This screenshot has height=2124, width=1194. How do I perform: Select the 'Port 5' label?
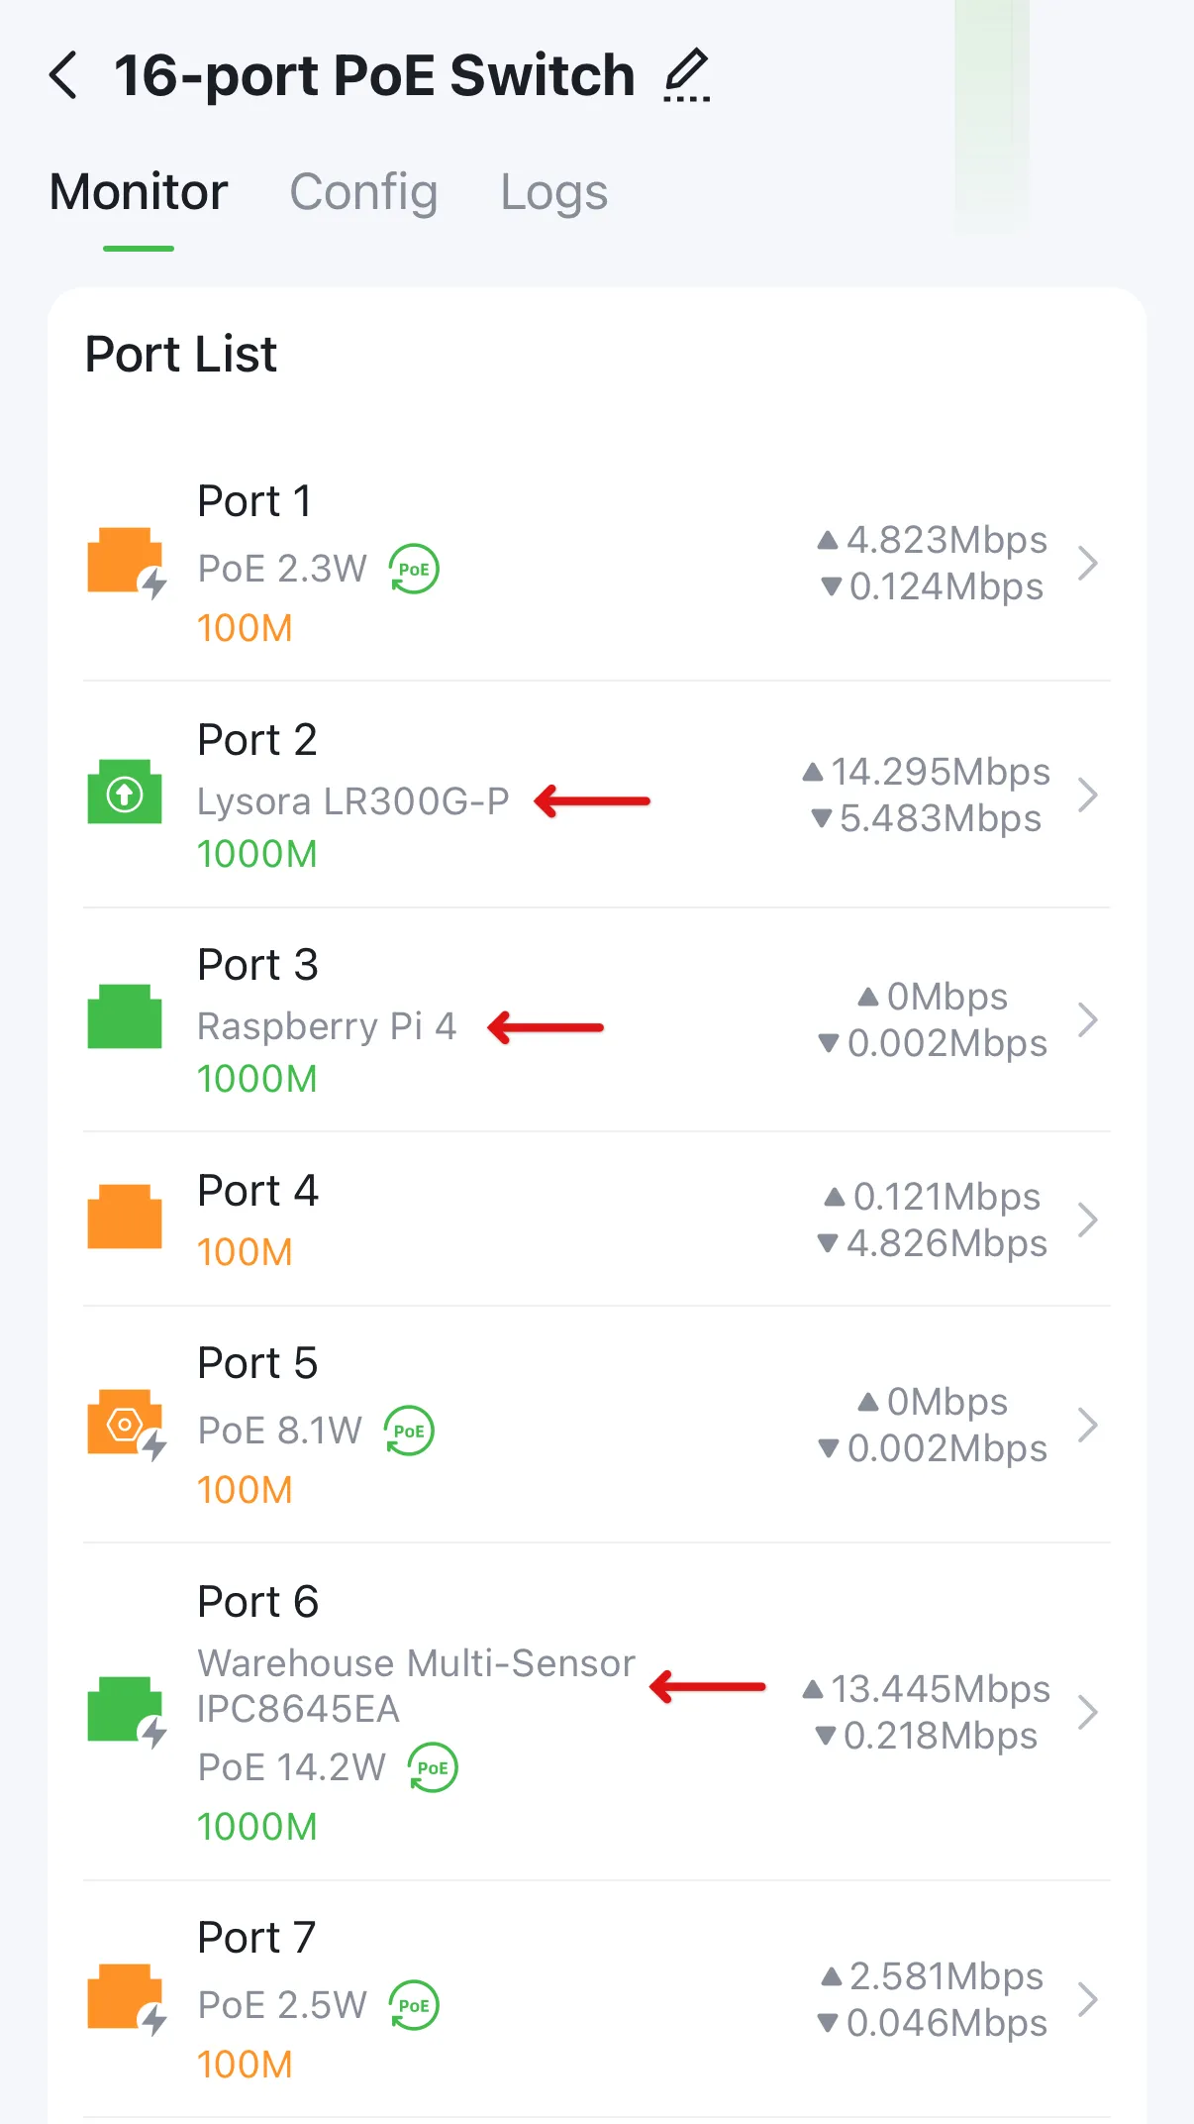click(x=257, y=1363)
